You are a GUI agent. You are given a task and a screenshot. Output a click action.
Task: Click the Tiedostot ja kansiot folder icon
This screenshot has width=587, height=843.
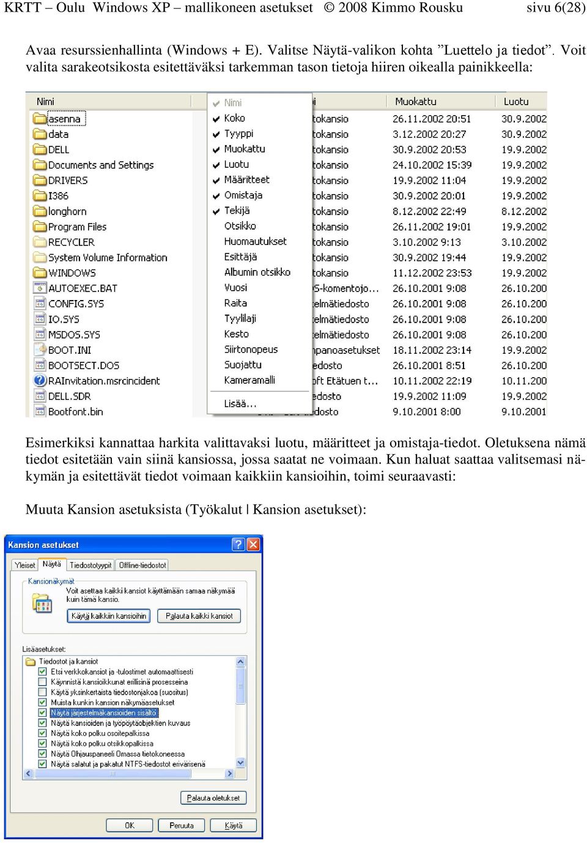(31, 661)
